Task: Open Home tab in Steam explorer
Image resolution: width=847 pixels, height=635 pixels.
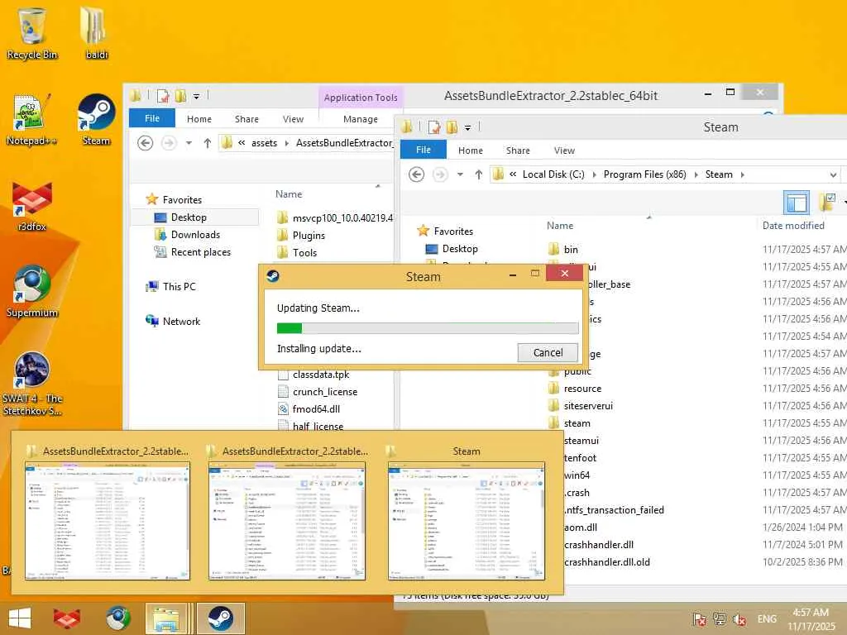Action: 471,150
